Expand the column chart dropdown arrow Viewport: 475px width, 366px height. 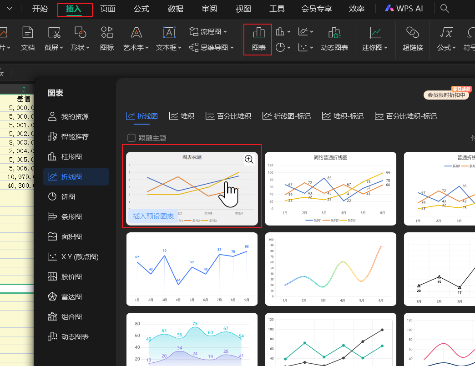289,31
